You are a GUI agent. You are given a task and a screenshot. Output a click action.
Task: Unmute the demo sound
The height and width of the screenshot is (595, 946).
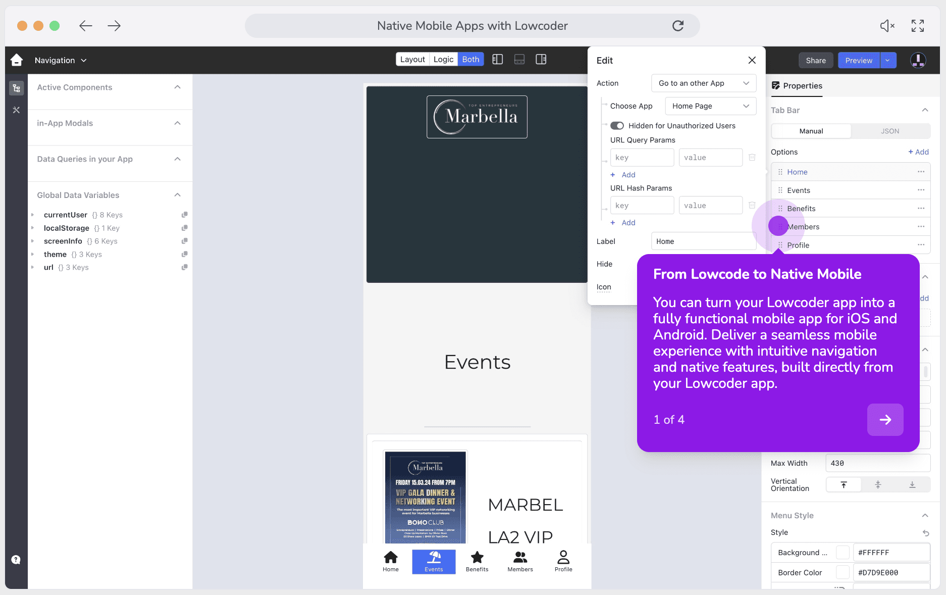click(887, 26)
